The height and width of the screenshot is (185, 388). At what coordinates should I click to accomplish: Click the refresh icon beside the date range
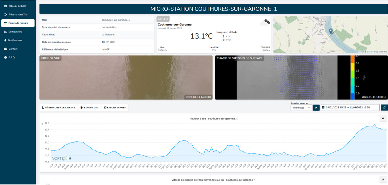[384, 108]
